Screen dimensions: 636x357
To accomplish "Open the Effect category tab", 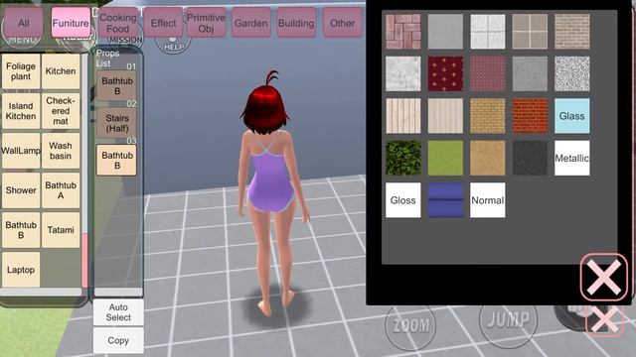I will [163, 23].
